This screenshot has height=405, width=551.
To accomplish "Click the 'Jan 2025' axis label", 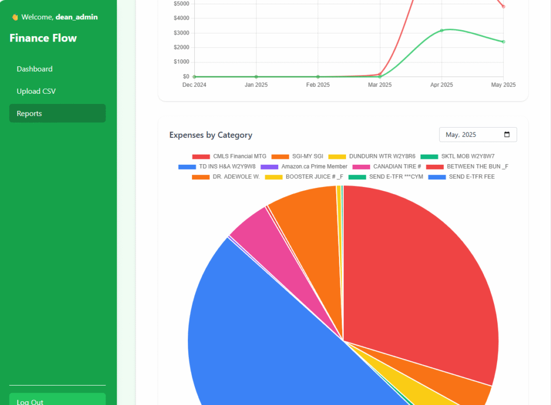I will tap(256, 85).
